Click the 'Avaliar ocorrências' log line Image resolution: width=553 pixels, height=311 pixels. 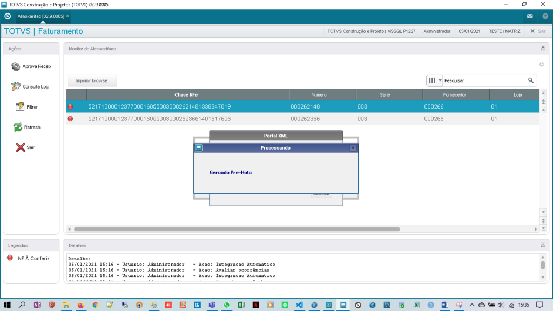168,270
